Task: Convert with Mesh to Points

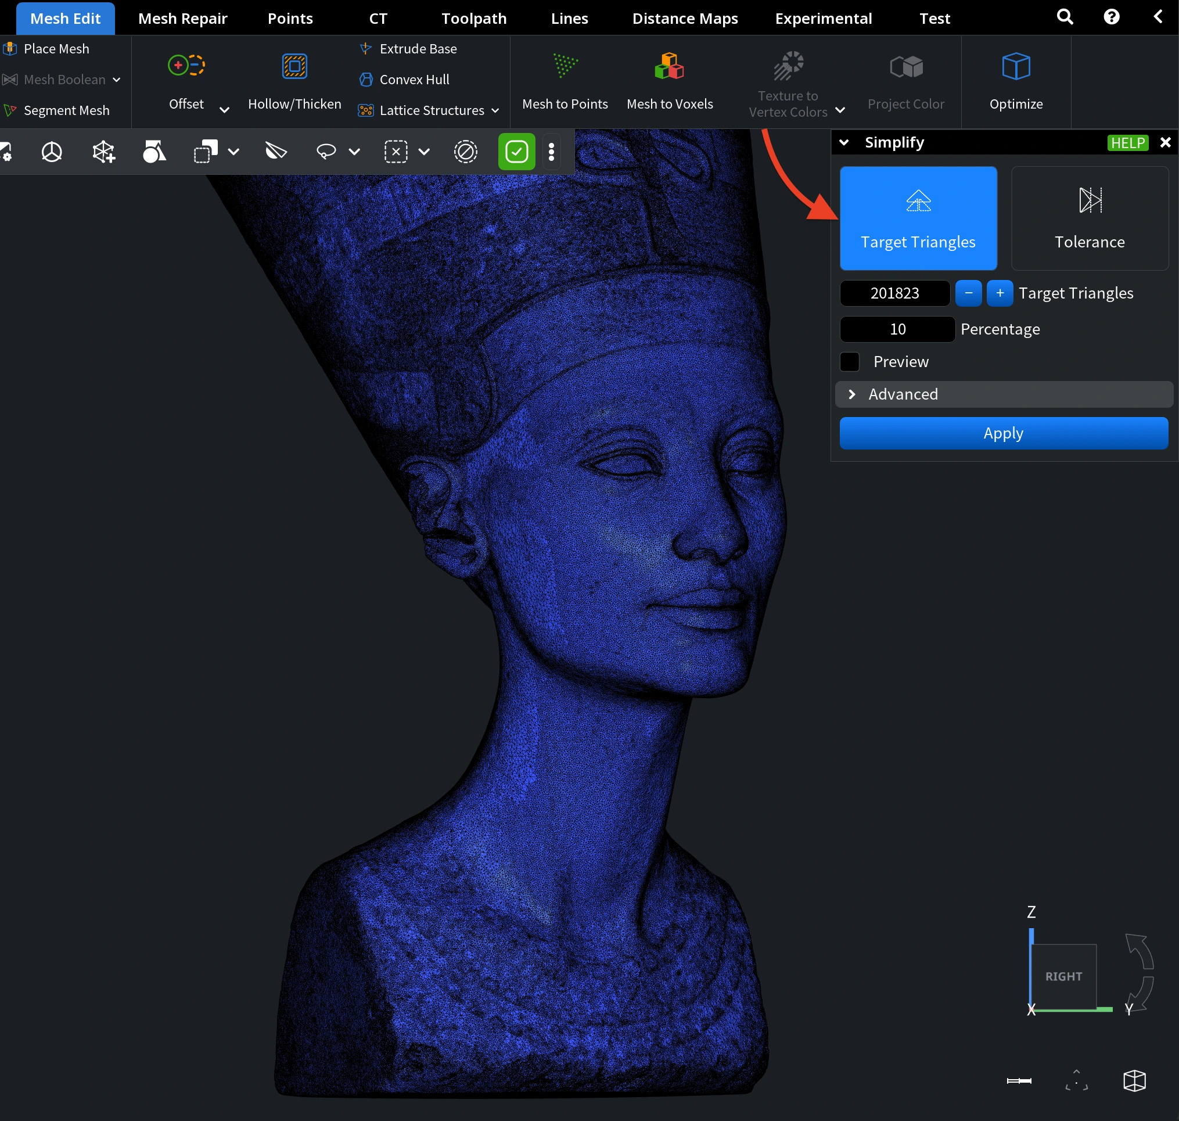Action: coord(565,82)
